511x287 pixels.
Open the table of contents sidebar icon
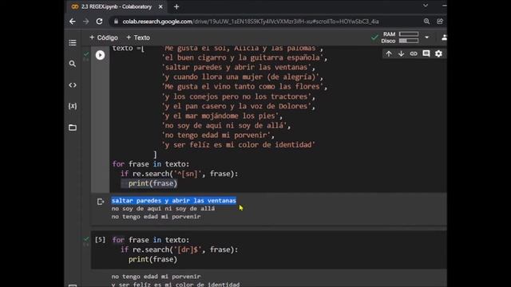point(73,42)
